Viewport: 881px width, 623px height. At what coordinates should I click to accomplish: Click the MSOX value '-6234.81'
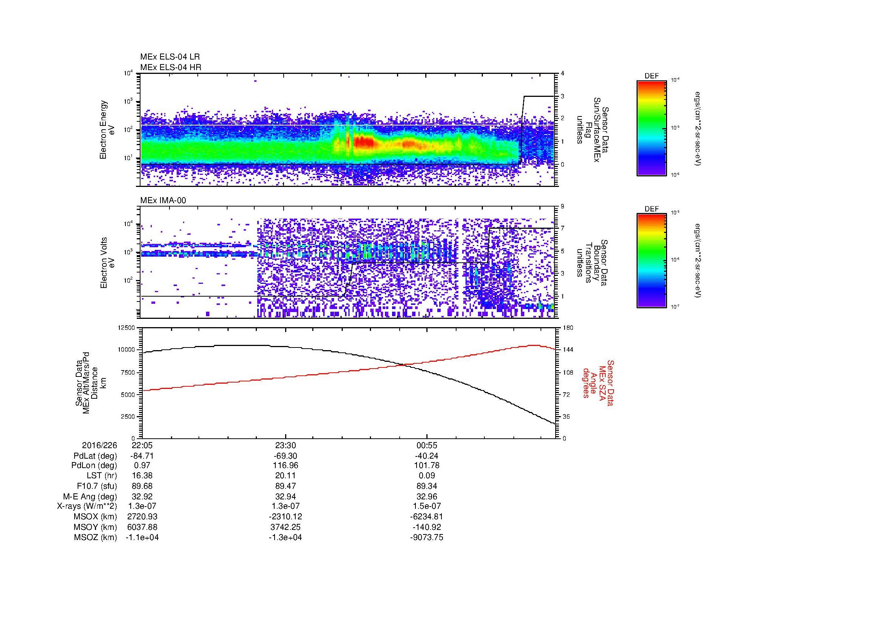coord(427,517)
